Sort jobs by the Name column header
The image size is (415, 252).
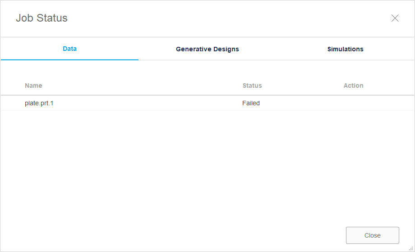(33, 85)
